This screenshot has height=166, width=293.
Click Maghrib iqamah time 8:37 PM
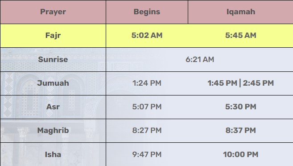pyautogui.click(x=241, y=130)
